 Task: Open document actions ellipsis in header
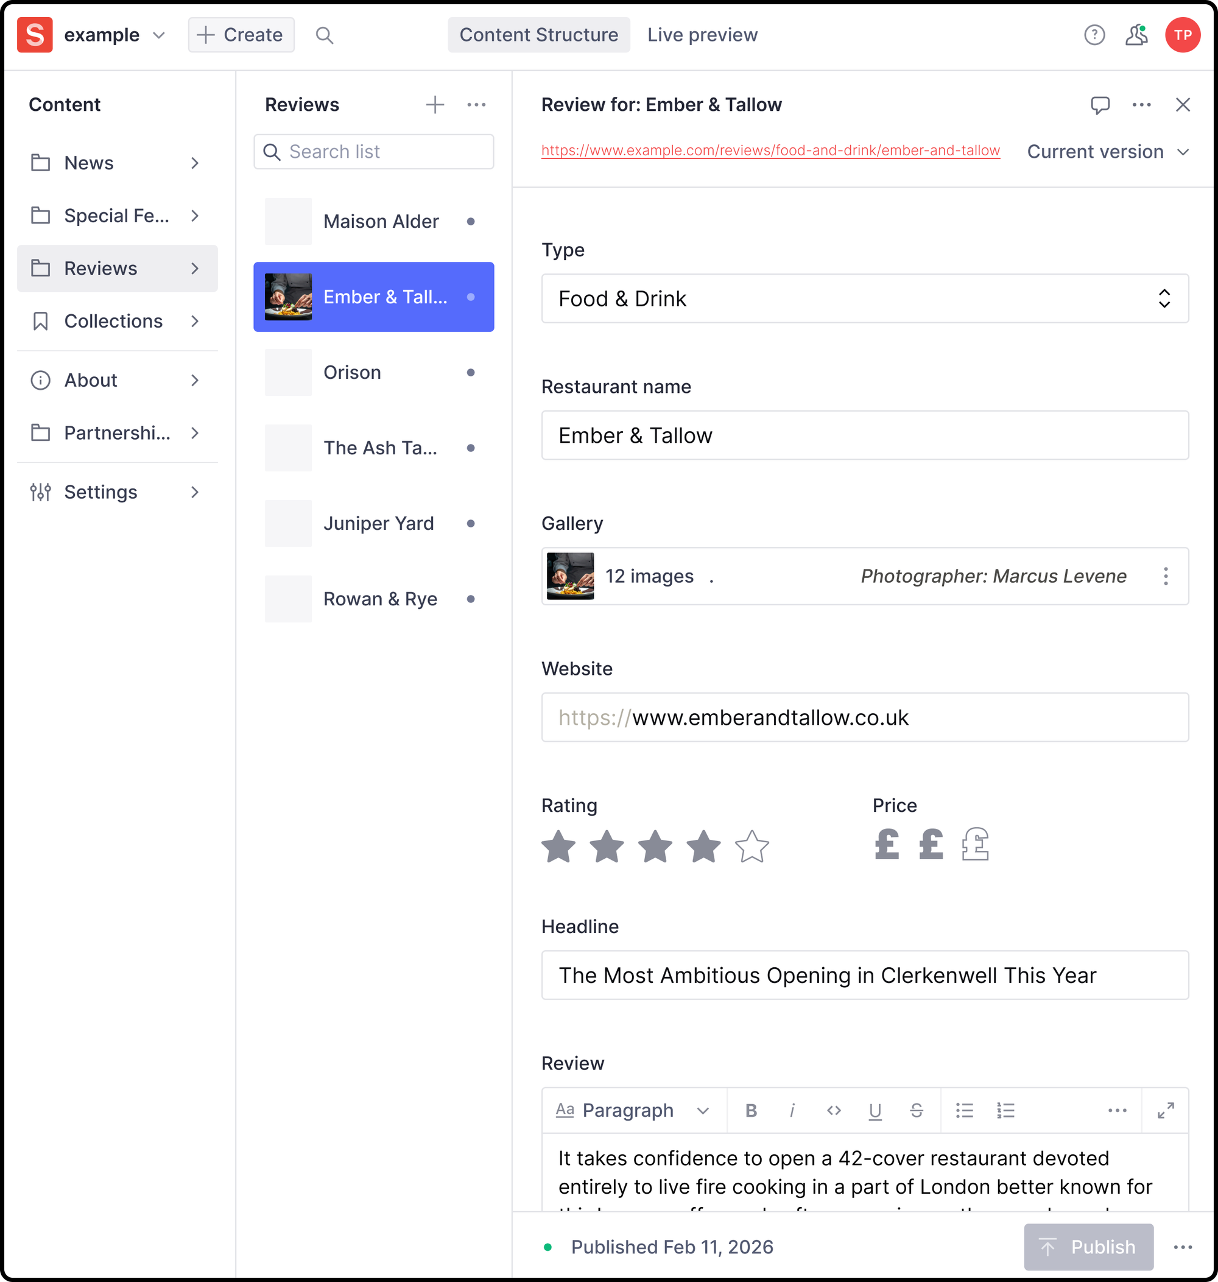point(1141,105)
